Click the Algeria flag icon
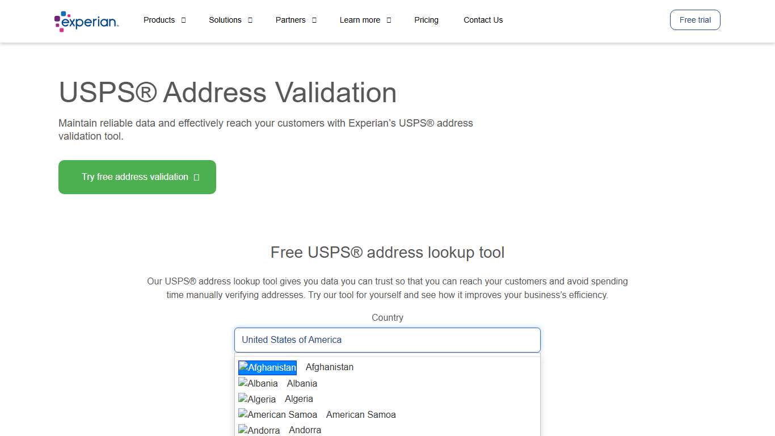The image size is (775, 436). pos(257,399)
